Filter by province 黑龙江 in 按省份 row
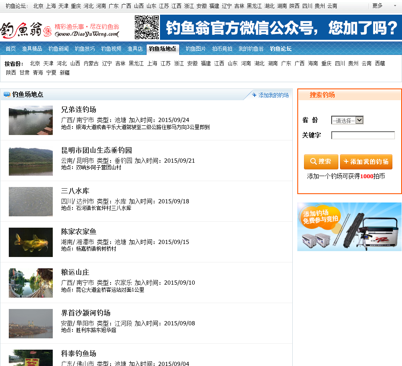 pyautogui.click(x=136, y=63)
